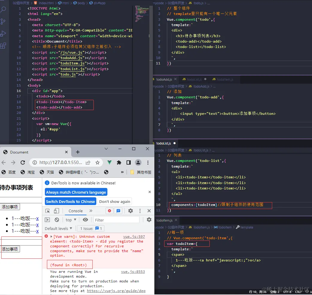Open the Chrome extensions puzzle menu
312x295 pixels.
click(x=119, y=162)
